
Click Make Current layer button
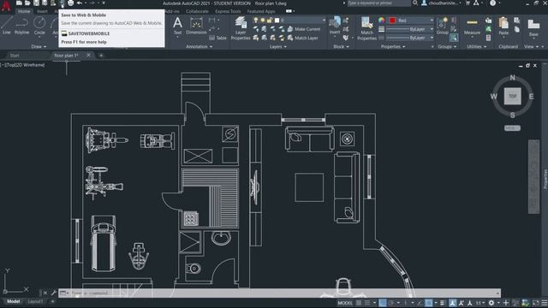[x=304, y=29]
